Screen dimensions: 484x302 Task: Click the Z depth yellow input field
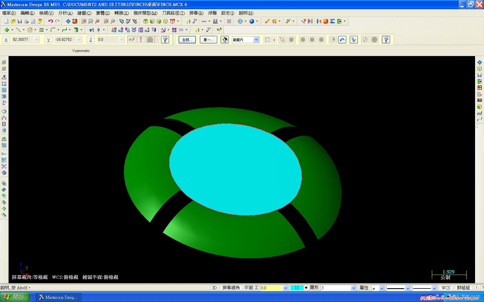pyautogui.click(x=271, y=288)
